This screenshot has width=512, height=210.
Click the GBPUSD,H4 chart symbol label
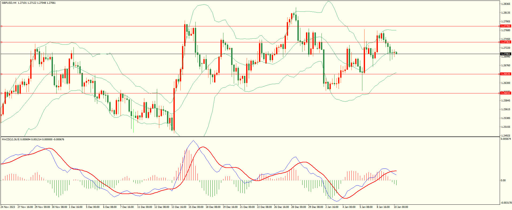coord(9,3)
